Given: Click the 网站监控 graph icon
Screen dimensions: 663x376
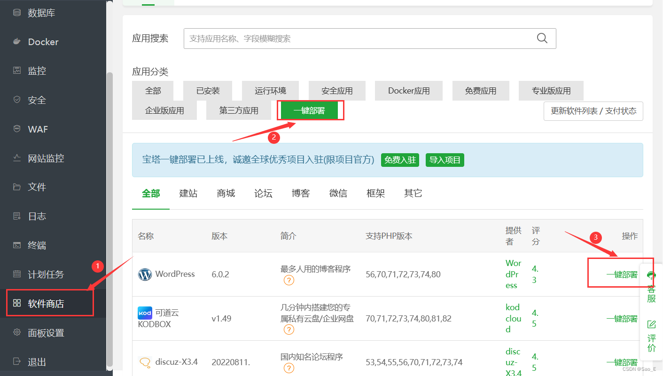Looking at the screenshot, I should click(x=17, y=158).
